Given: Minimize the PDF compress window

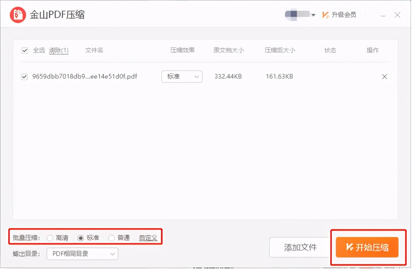Looking at the screenshot, I should point(383,15).
